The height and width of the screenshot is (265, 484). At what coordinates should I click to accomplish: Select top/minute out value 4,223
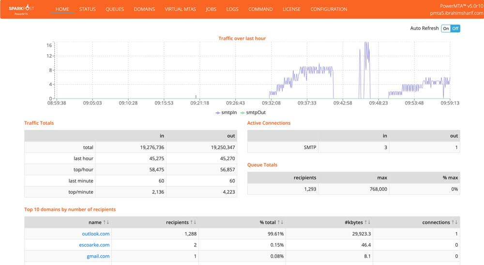click(229, 192)
